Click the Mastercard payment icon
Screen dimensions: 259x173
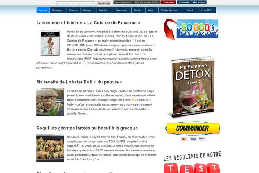pos(184,139)
